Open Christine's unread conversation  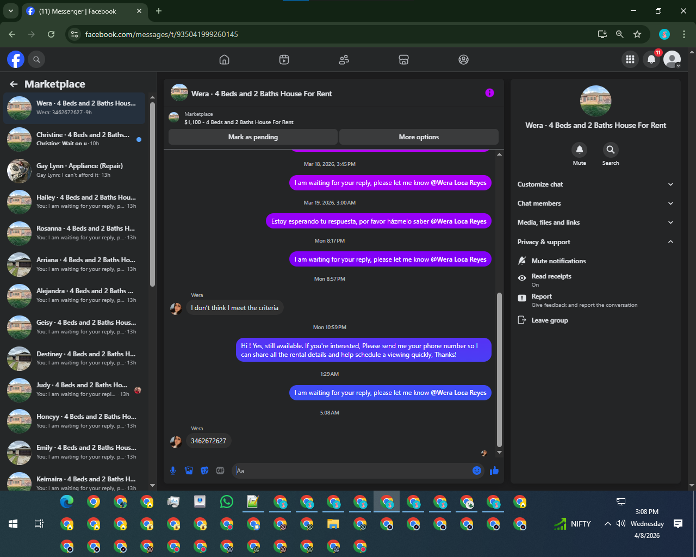[x=74, y=139]
